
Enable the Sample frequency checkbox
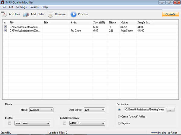tap(65, 123)
